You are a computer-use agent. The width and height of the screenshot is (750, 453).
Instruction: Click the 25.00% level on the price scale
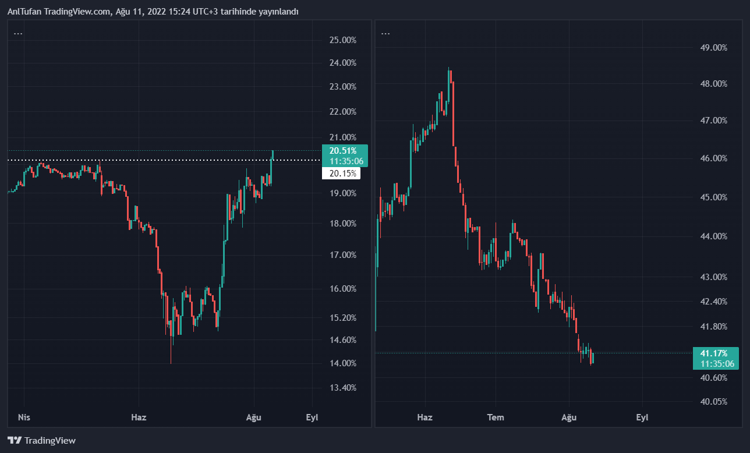click(342, 40)
